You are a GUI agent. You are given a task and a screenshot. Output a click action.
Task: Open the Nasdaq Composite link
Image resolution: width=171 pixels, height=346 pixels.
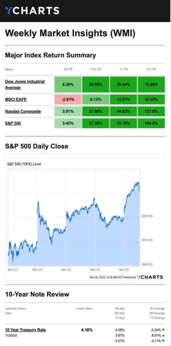coord(23,111)
